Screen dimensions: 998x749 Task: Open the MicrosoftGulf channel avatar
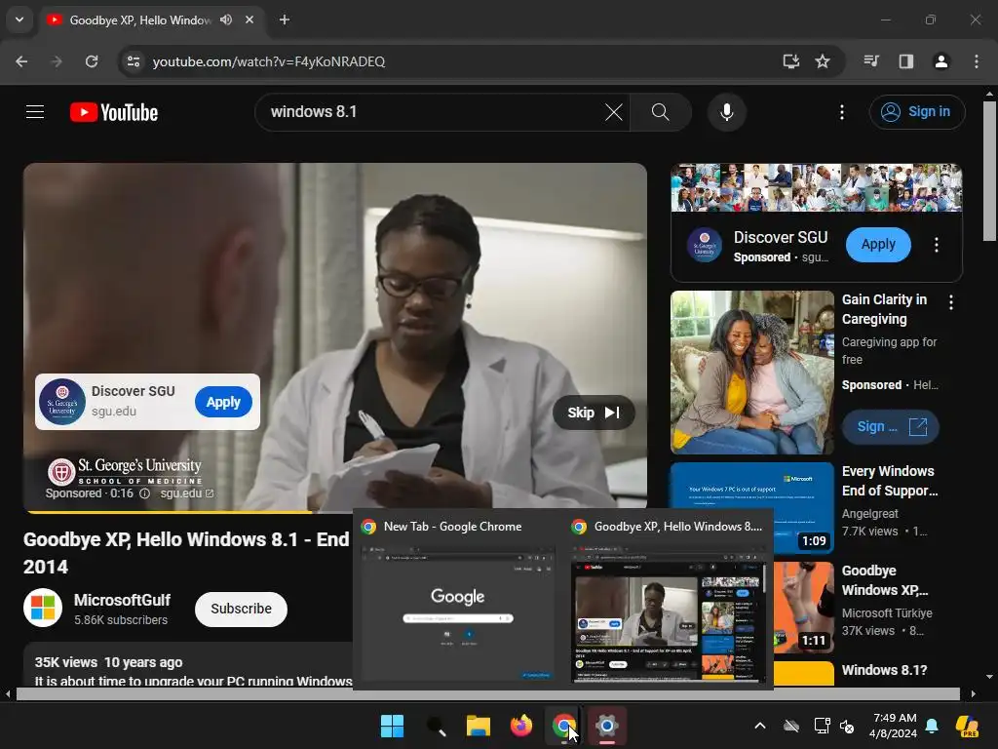[x=43, y=608]
